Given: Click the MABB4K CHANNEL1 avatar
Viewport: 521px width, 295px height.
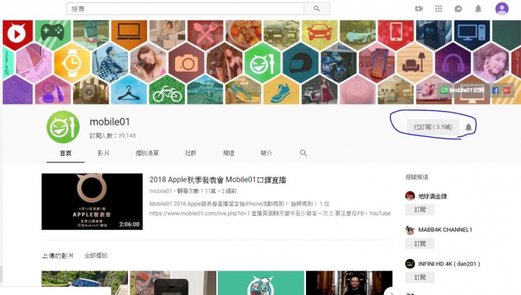Looking at the screenshot, I should click(410, 230).
